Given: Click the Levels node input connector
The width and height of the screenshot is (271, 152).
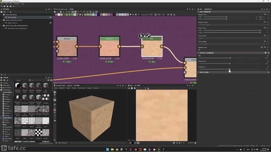Looking at the screenshot, I should [x=100, y=46].
